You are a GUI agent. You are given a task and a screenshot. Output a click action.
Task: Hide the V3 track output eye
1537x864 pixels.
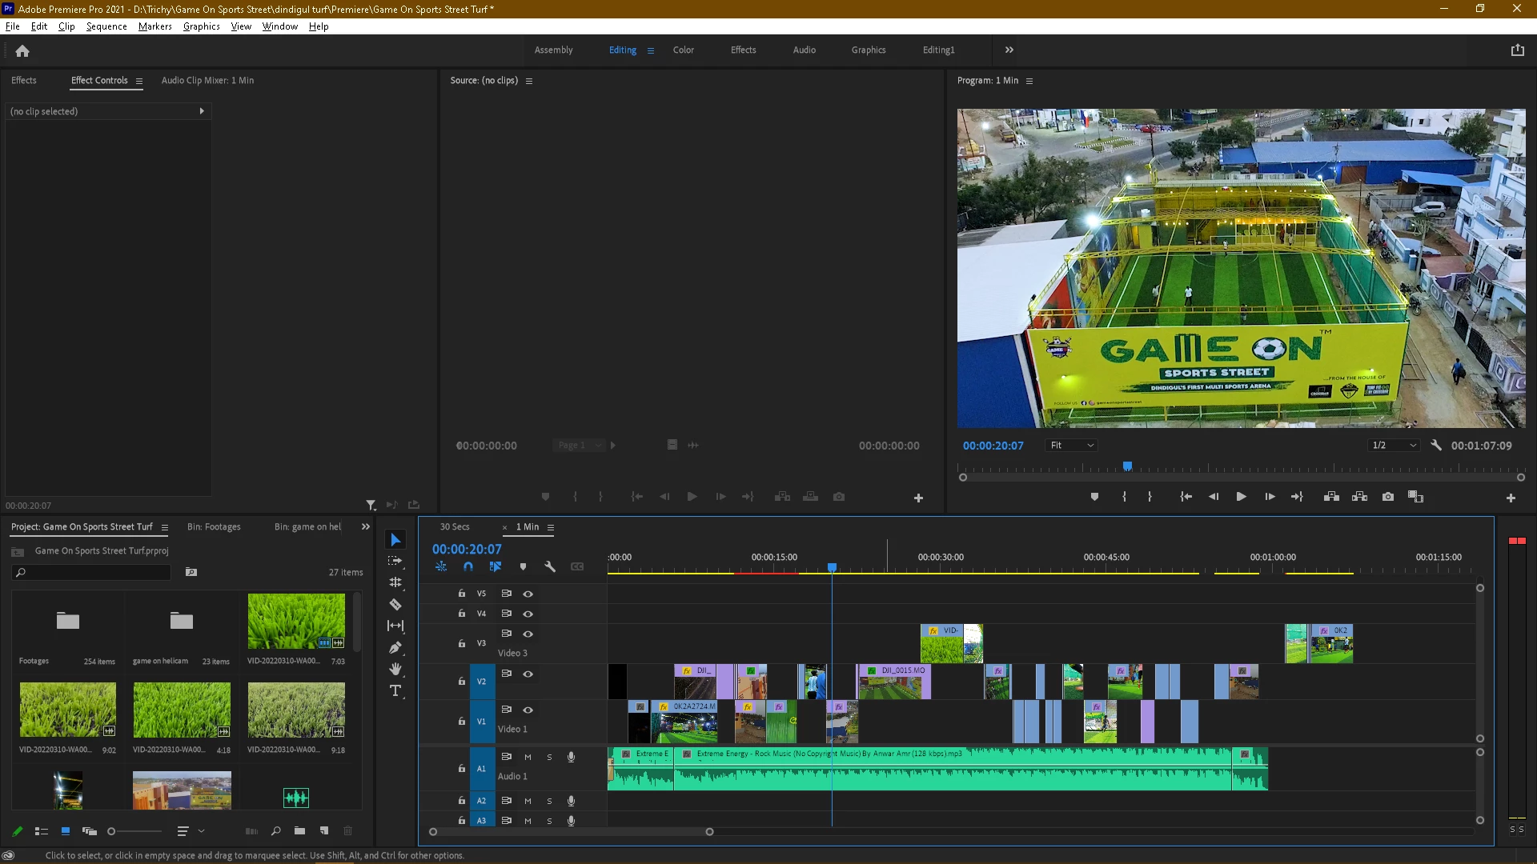point(528,634)
